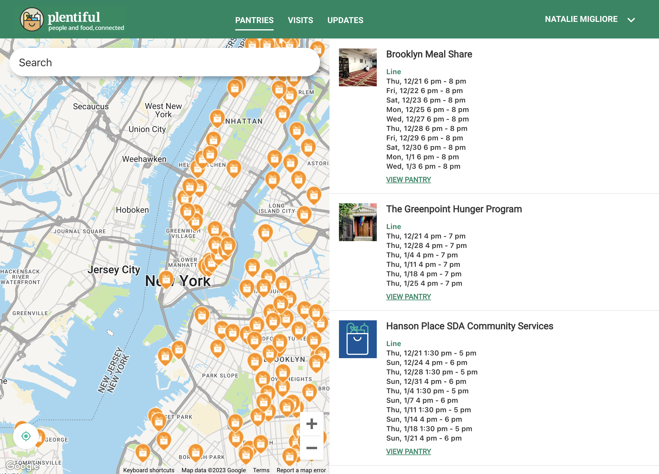Open Keyboard shortcuts on the map

pyautogui.click(x=149, y=470)
